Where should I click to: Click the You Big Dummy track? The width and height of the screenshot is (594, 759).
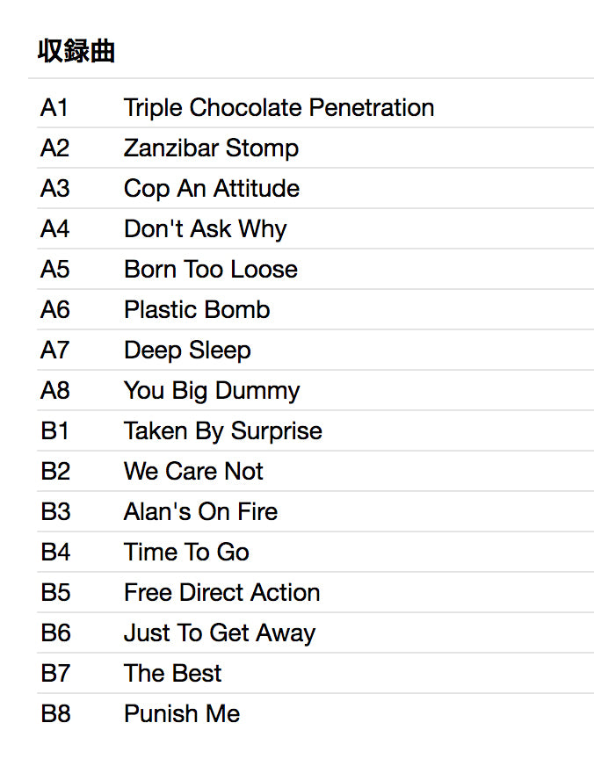(212, 391)
